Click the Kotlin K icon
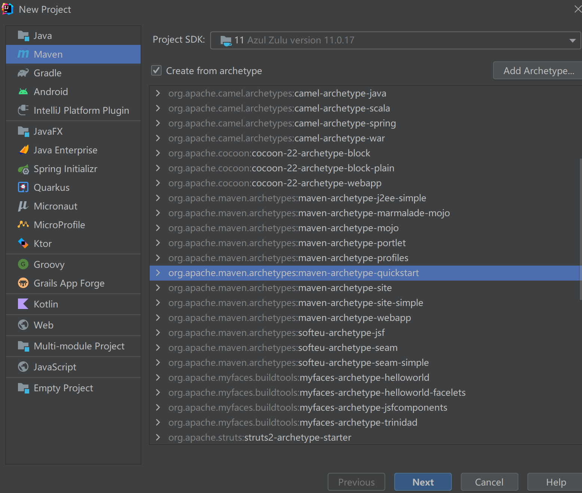582x493 pixels. (x=23, y=304)
